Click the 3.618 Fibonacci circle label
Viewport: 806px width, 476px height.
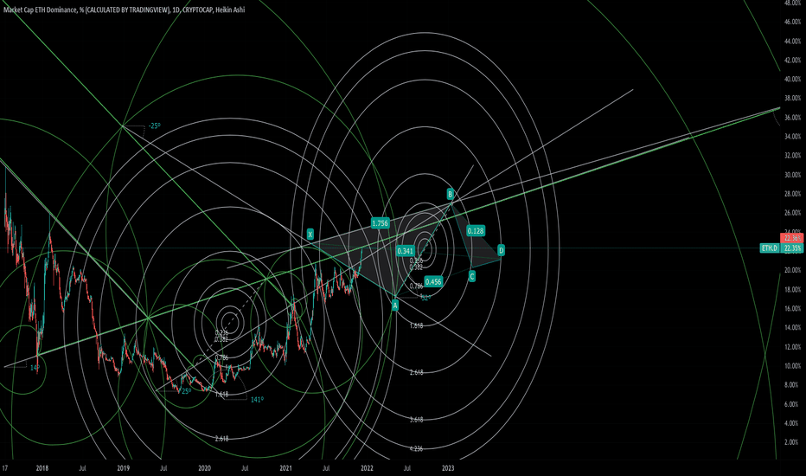point(416,420)
